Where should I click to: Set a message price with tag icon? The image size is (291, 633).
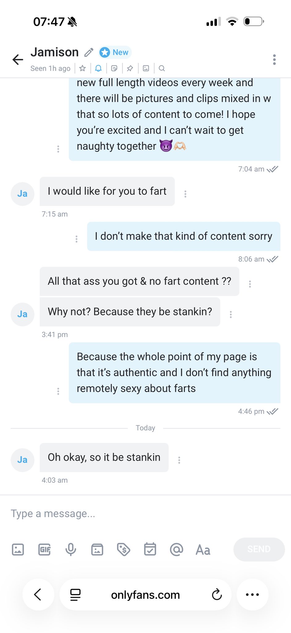(123, 550)
